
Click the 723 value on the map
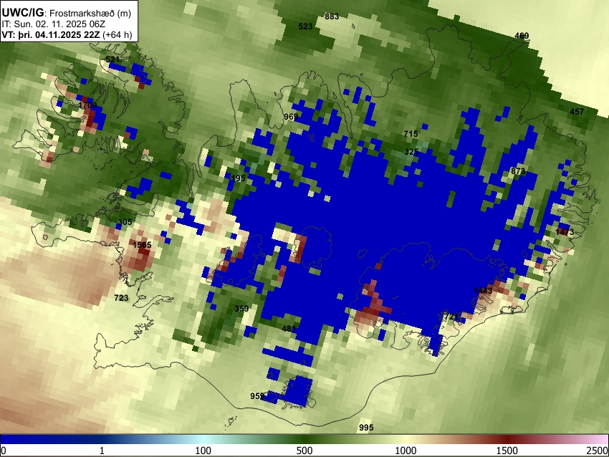(x=121, y=298)
